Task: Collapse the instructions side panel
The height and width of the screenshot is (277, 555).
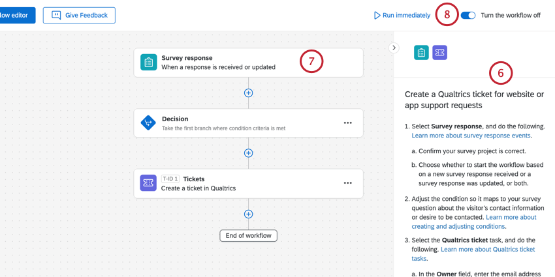Action: tap(394, 48)
